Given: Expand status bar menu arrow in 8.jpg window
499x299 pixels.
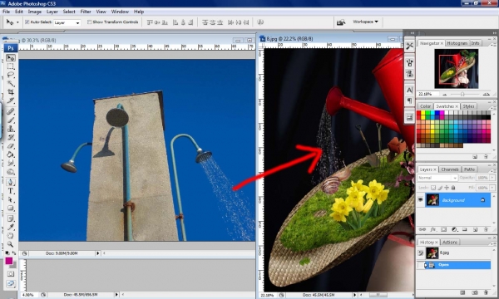Looking at the screenshot, I should (354, 295).
